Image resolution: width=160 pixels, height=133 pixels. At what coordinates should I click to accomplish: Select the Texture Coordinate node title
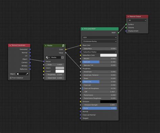click(x=18, y=45)
